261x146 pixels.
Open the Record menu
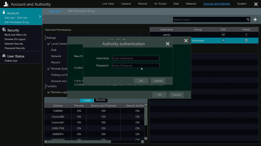tap(143, 3)
